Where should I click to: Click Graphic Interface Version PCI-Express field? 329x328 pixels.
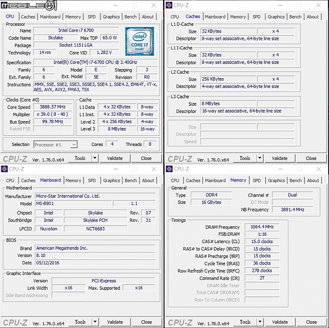click(104, 281)
